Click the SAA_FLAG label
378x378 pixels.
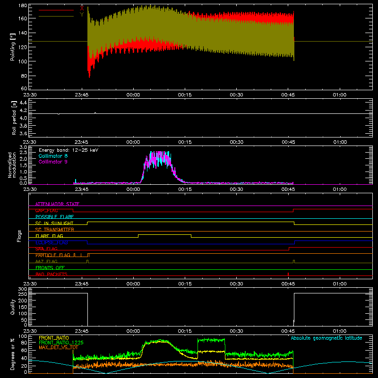coord(46,249)
